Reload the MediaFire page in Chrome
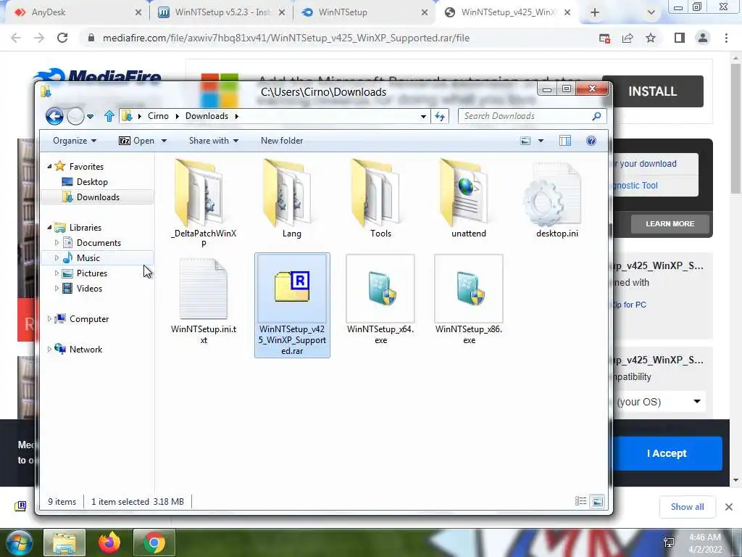742x557 pixels. pyautogui.click(x=62, y=38)
